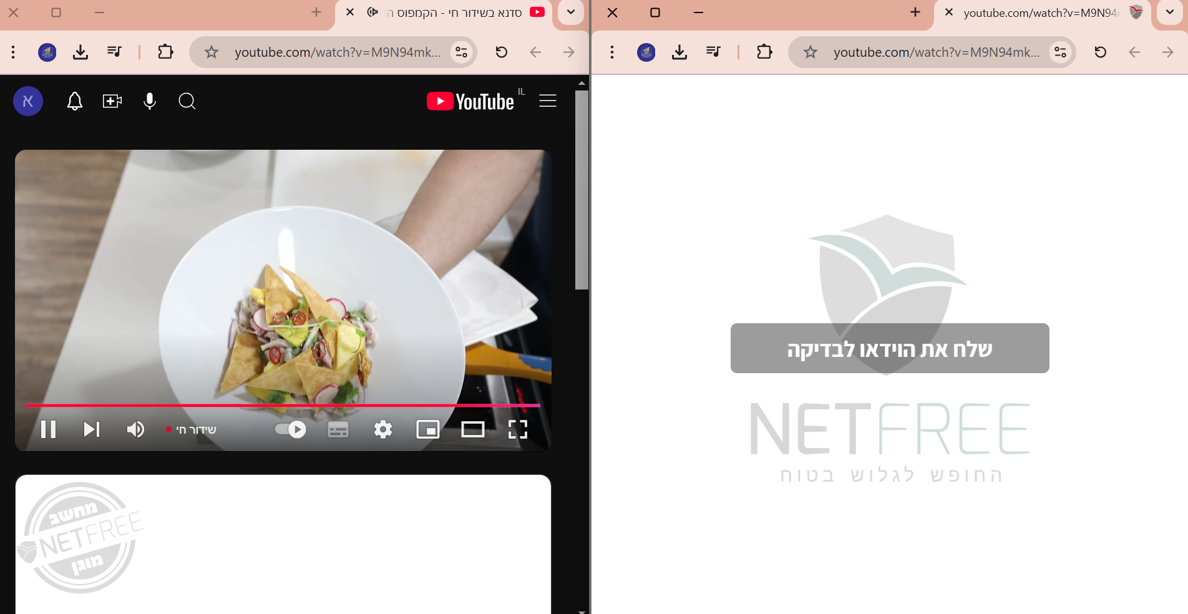Open the browser profile in the right window
The image size is (1188, 614).
tap(646, 52)
